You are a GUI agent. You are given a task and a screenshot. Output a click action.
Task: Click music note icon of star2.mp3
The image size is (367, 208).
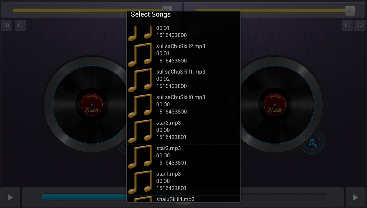coord(140,157)
